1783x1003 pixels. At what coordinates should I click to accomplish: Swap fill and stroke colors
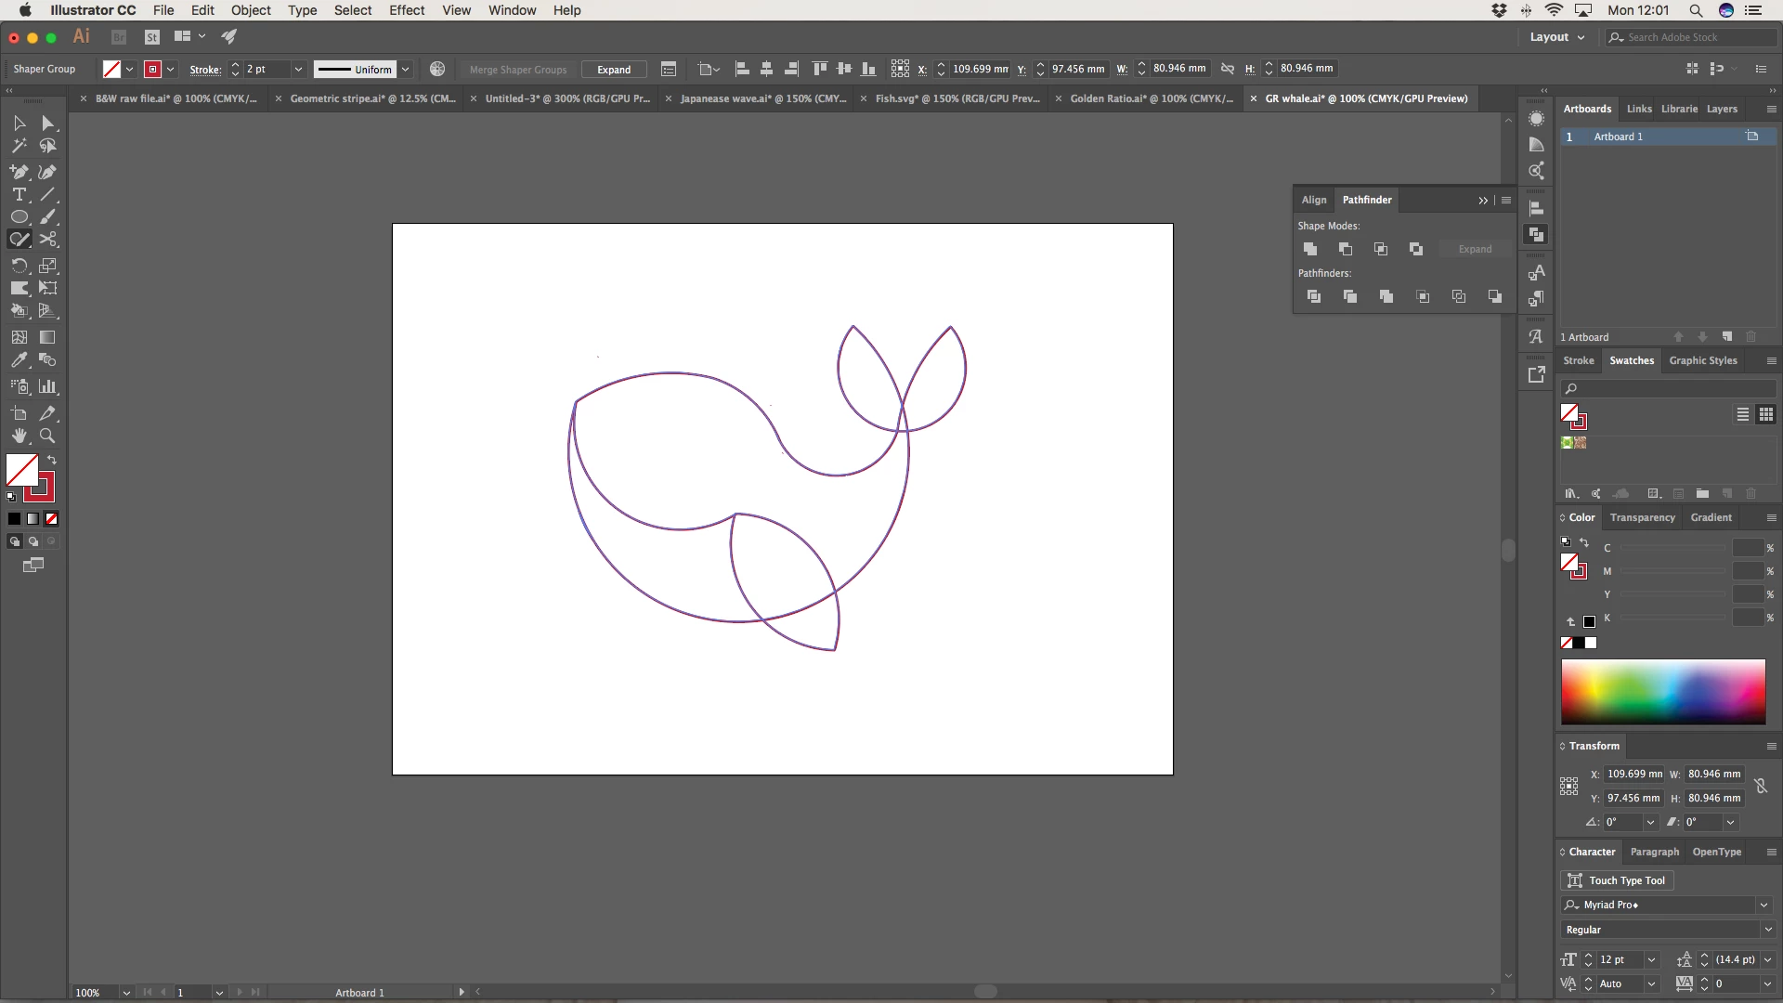(52, 460)
